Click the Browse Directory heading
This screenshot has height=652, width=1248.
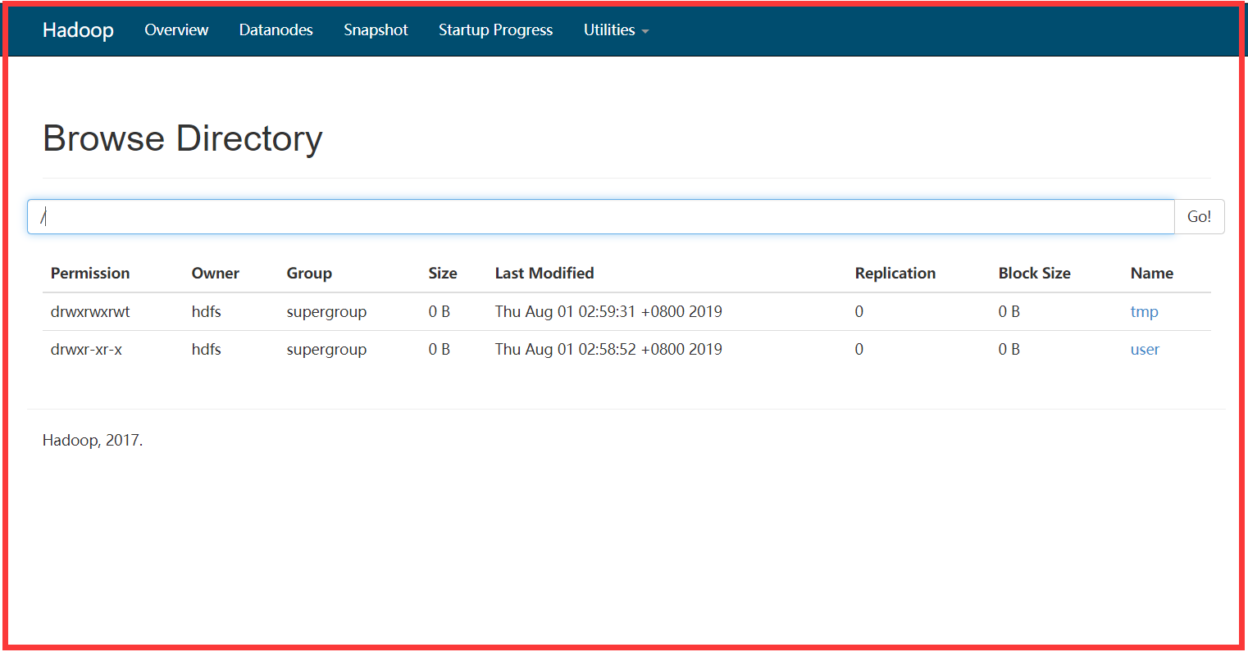point(183,138)
